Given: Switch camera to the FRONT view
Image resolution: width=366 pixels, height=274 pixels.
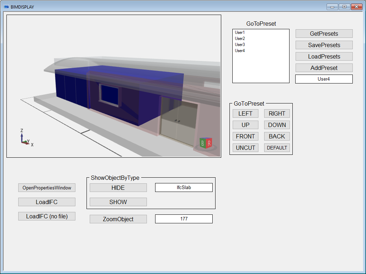Looking at the screenshot, I should tap(245, 136).
